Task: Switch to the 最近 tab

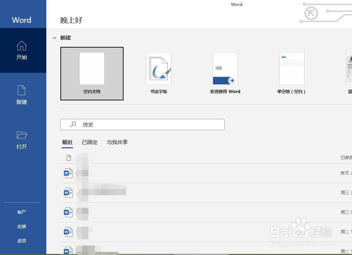Action: [x=67, y=142]
